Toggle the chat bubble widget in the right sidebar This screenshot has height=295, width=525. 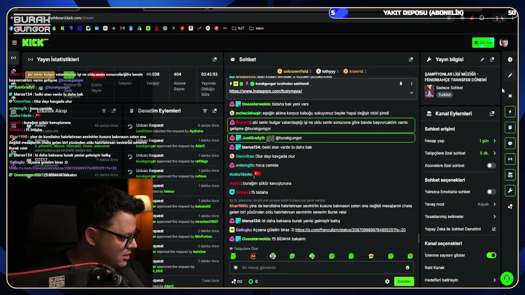510,143
